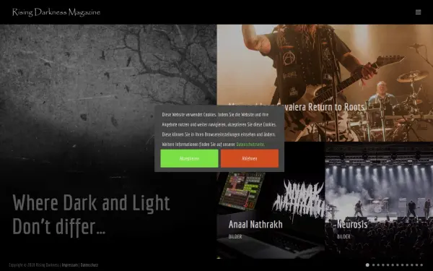The height and width of the screenshot is (271, 433).
Task: Click the Rising Darkness Magazine logo
Action: click(x=56, y=12)
